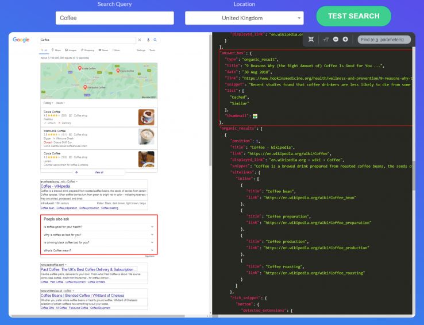Click the font size icon in JSON toolbar
This screenshot has width=424, height=325.
326,39
